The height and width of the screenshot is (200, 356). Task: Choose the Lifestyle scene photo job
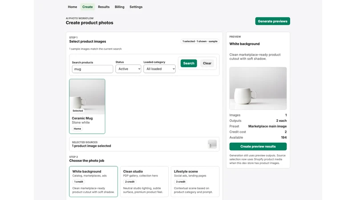[x=195, y=181]
